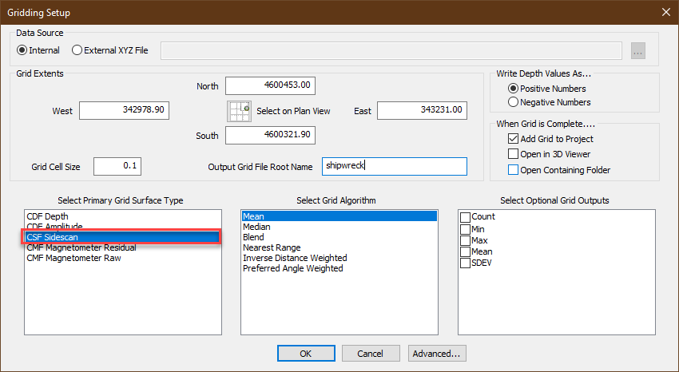Enable Open in 3D Viewer
Viewport: 679px width, 372px height.
click(x=513, y=154)
